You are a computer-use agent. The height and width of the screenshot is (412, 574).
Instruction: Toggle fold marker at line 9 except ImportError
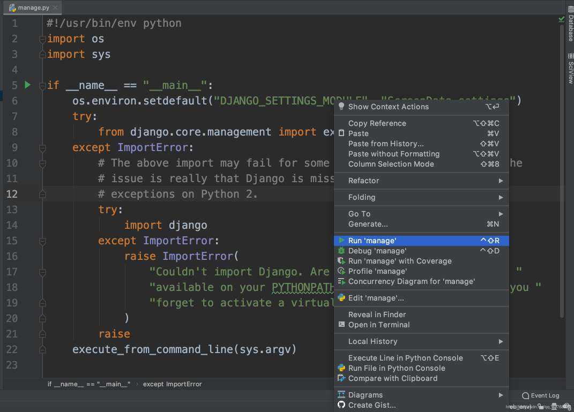tap(42, 148)
